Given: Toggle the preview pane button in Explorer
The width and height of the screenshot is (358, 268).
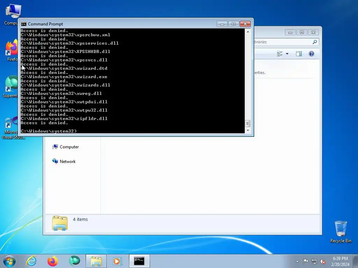Looking at the screenshot, I should (299, 54).
